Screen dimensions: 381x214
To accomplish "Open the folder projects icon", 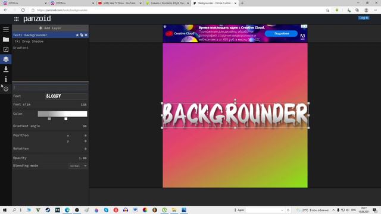I will coord(6,39).
